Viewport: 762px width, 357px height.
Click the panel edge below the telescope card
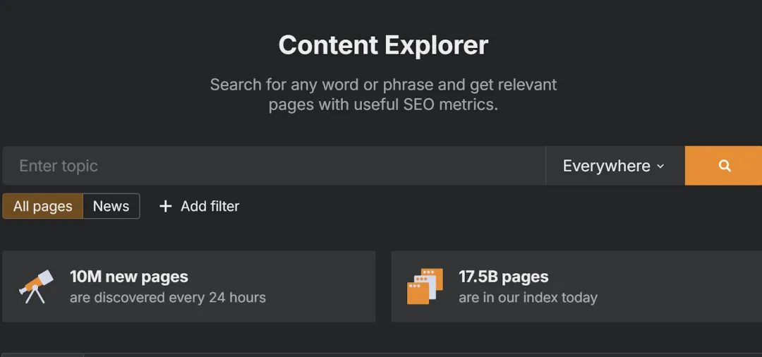tap(42, 354)
